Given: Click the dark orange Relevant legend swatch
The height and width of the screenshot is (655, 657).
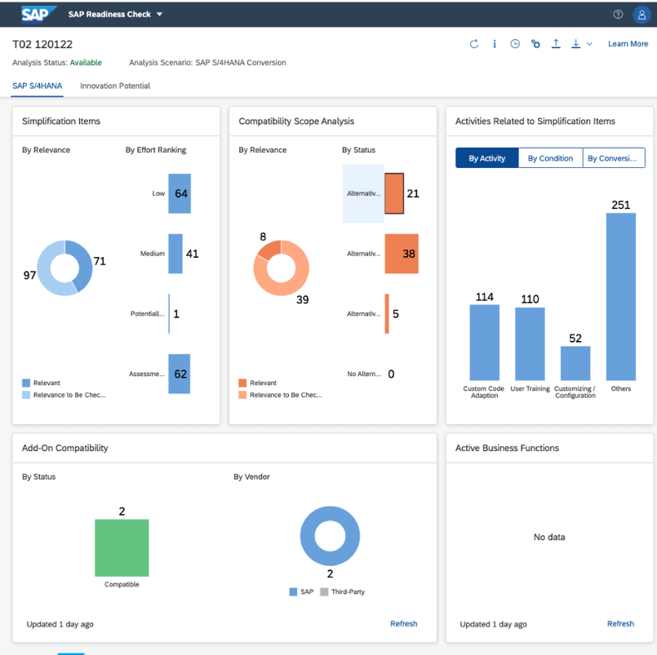Looking at the screenshot, I should click(242, 383).
